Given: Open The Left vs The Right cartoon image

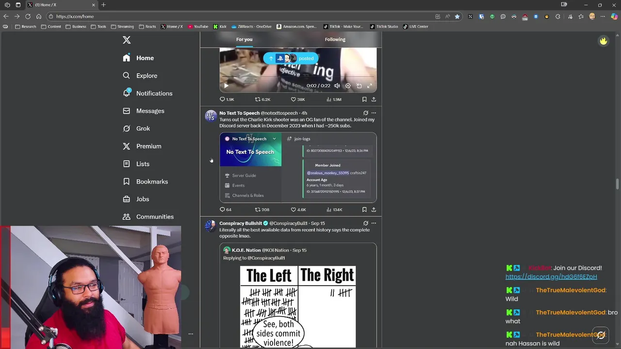Looking at the screenshot, I should (298, 307).
